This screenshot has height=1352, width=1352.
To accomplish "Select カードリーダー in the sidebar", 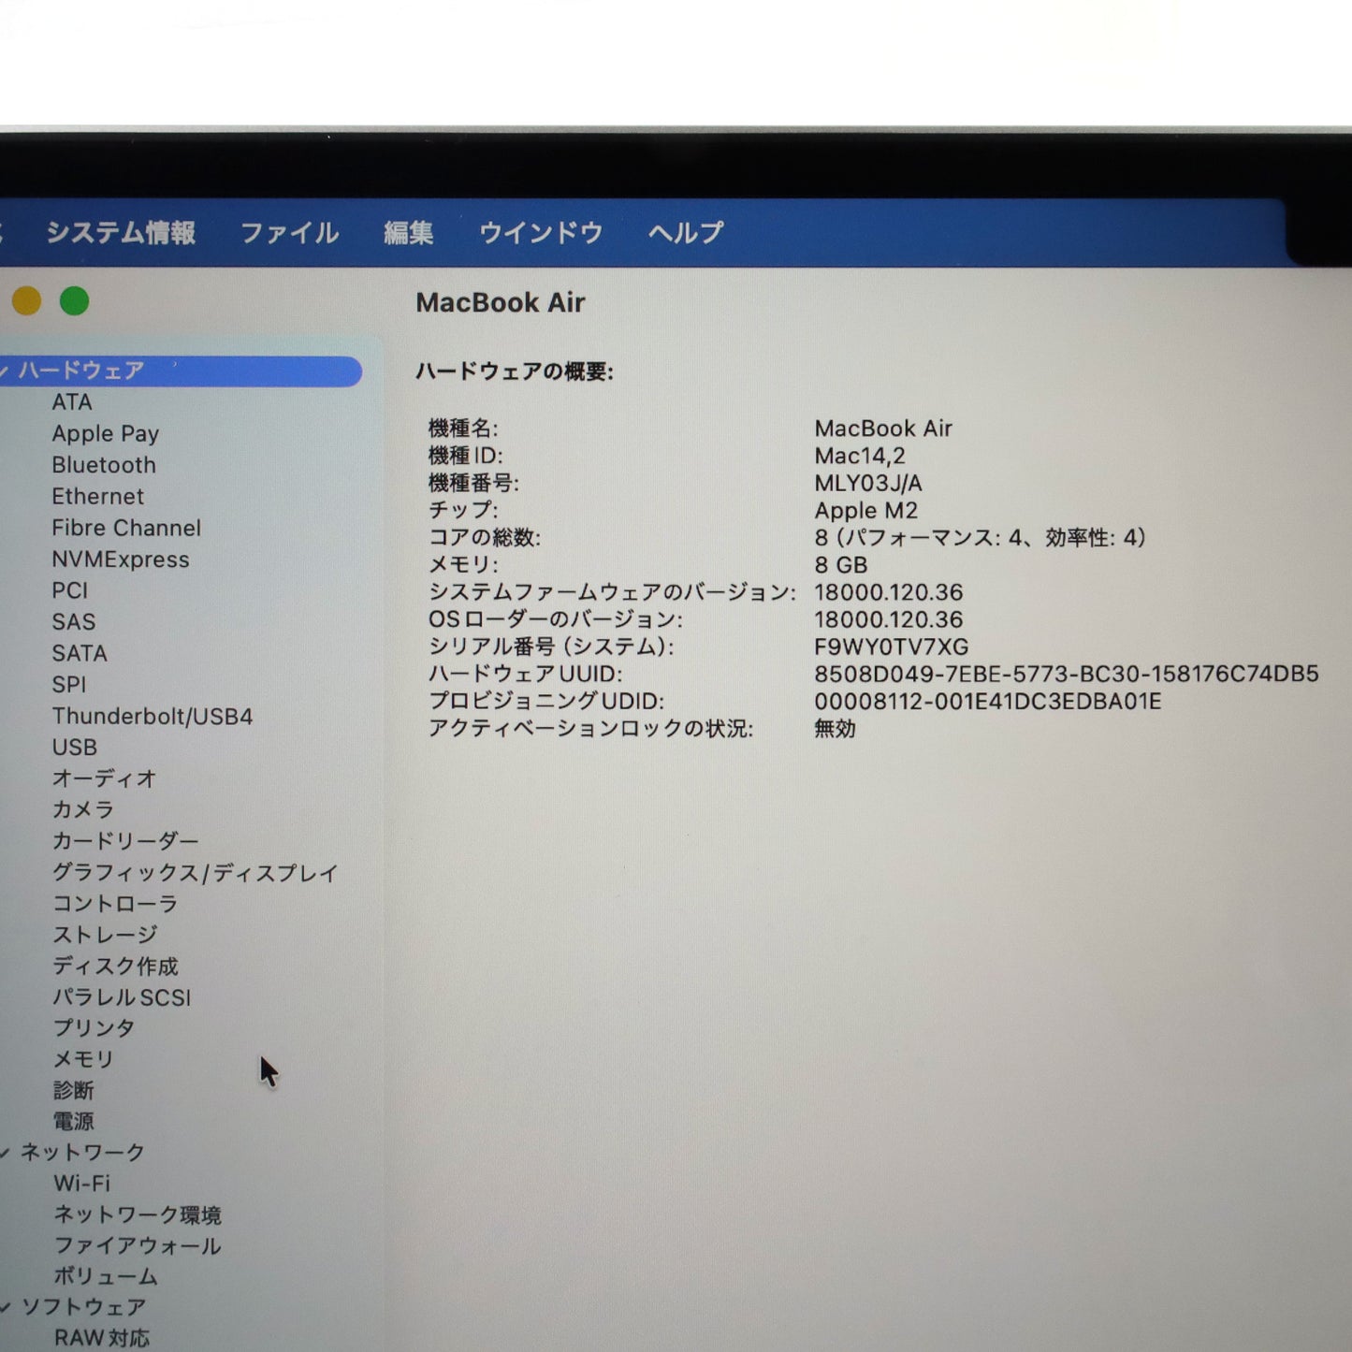I will [125, 841].
